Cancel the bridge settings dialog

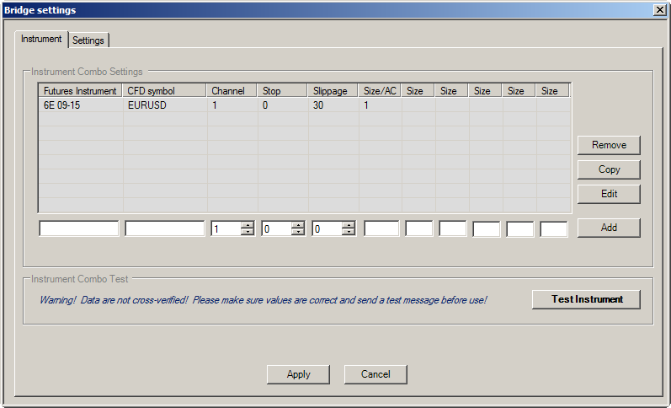click(x=375, y=374)
